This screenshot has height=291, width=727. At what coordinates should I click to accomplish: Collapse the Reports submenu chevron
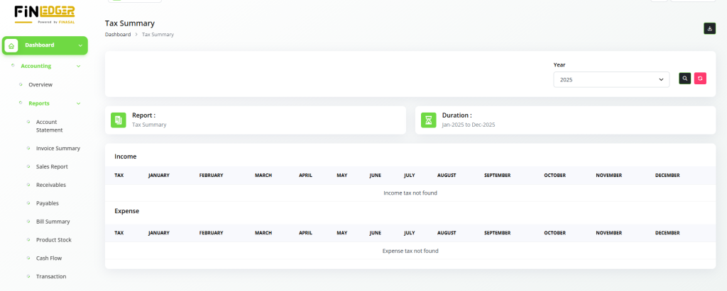point(78,103)
